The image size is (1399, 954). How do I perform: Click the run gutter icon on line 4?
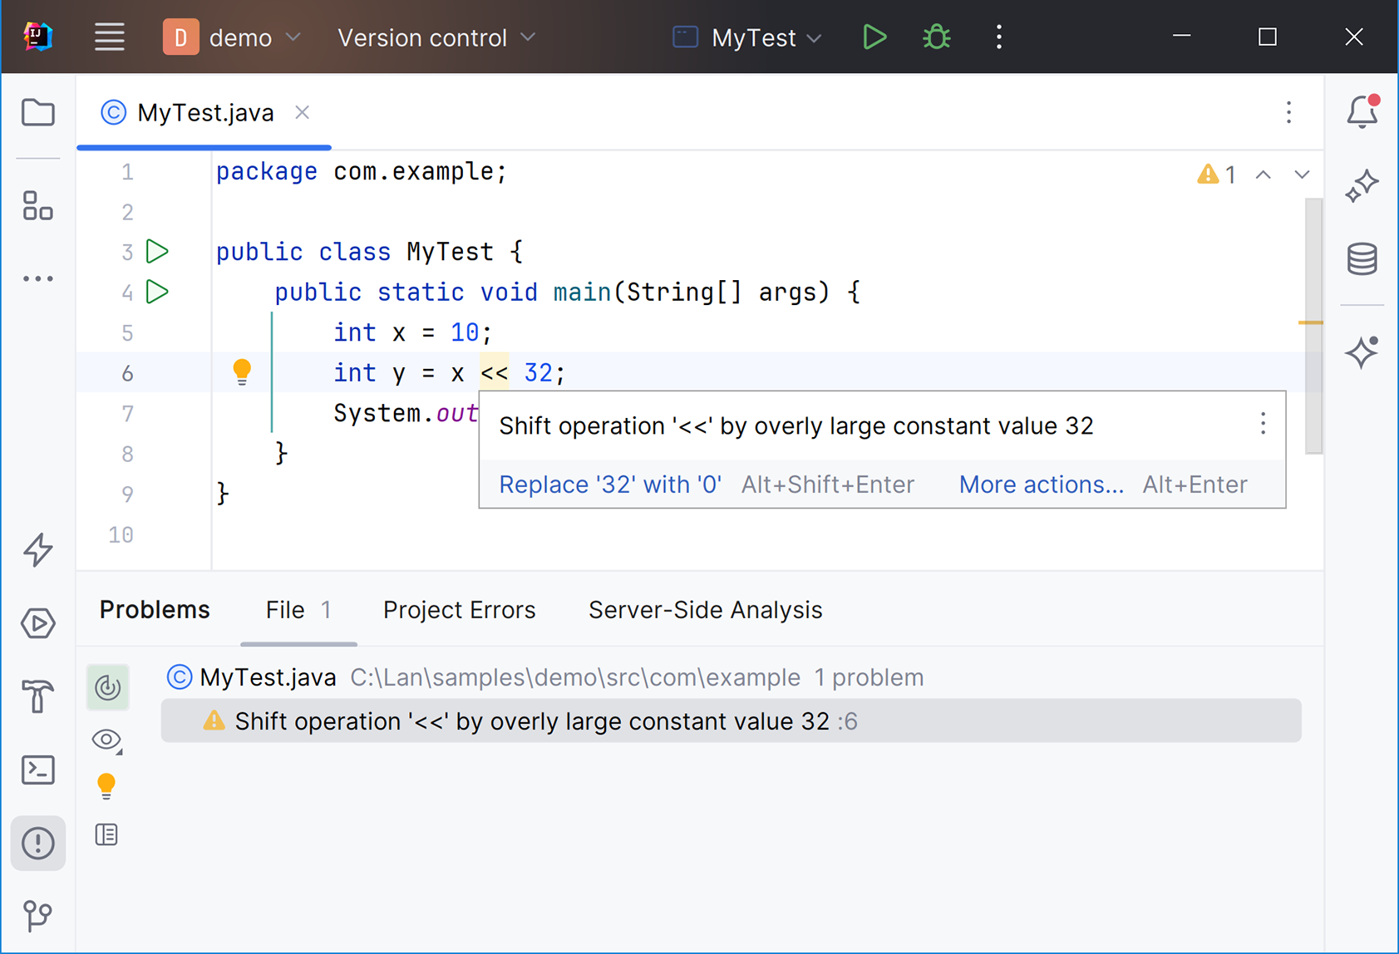[x=157, y=292]
